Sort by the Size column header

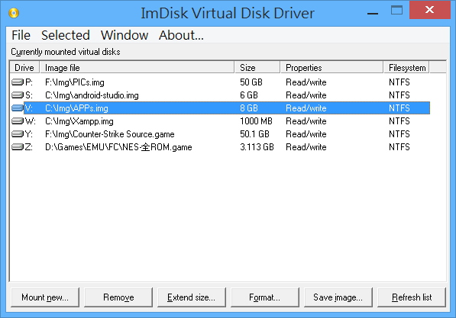(257, 68)
